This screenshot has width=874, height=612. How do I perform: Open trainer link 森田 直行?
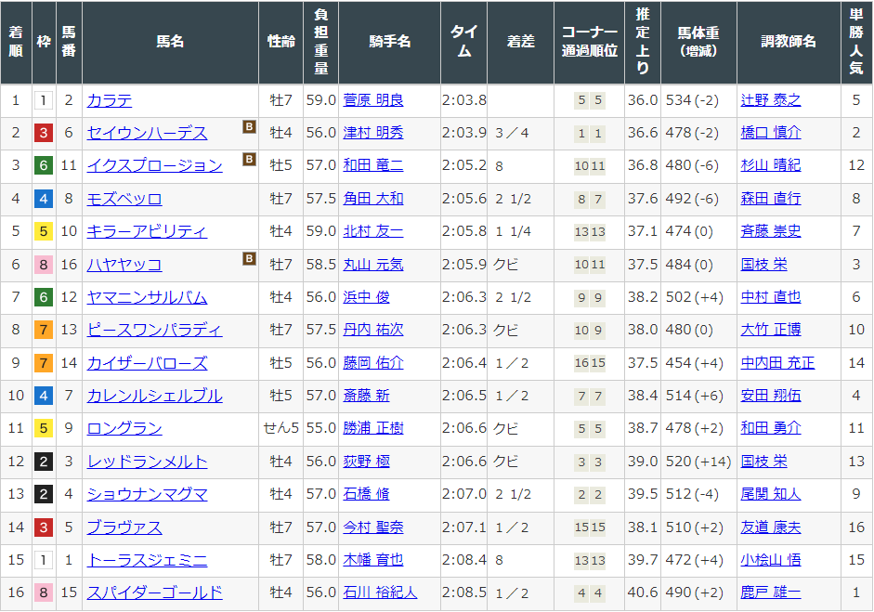(771, 199)
